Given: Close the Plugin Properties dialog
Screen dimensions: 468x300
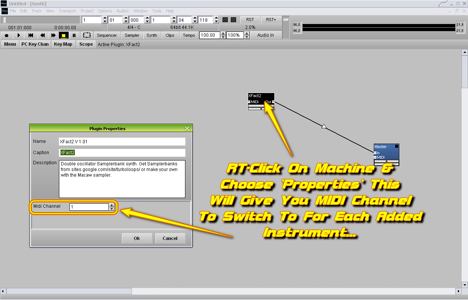Looking at the screenshot, I should 187,128.
